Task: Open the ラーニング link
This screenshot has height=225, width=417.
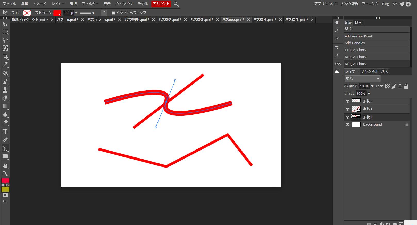Action: point(370,4)
